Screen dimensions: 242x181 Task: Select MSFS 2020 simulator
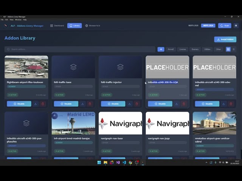pyautogui.click(x=193, y=26)
